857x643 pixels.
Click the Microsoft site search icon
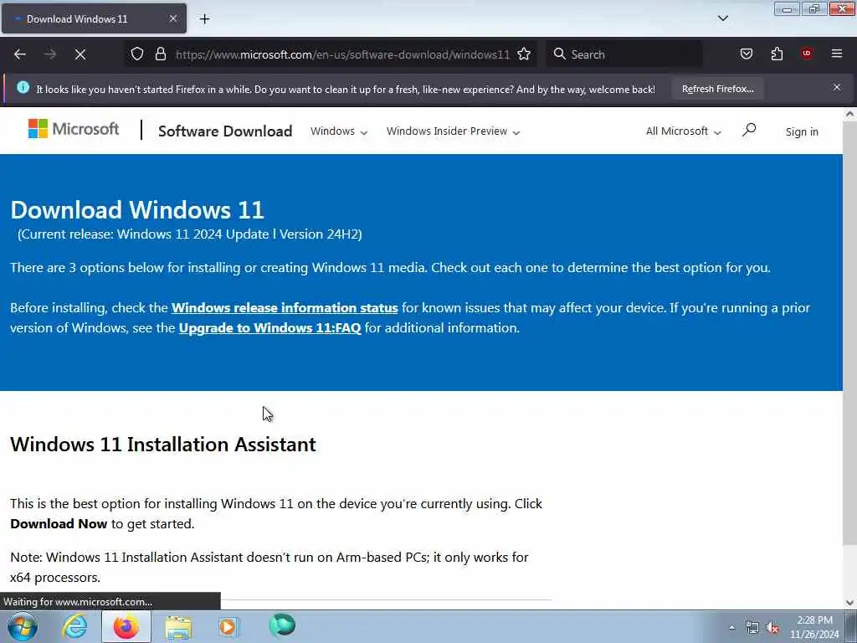[x=749, y=130]
